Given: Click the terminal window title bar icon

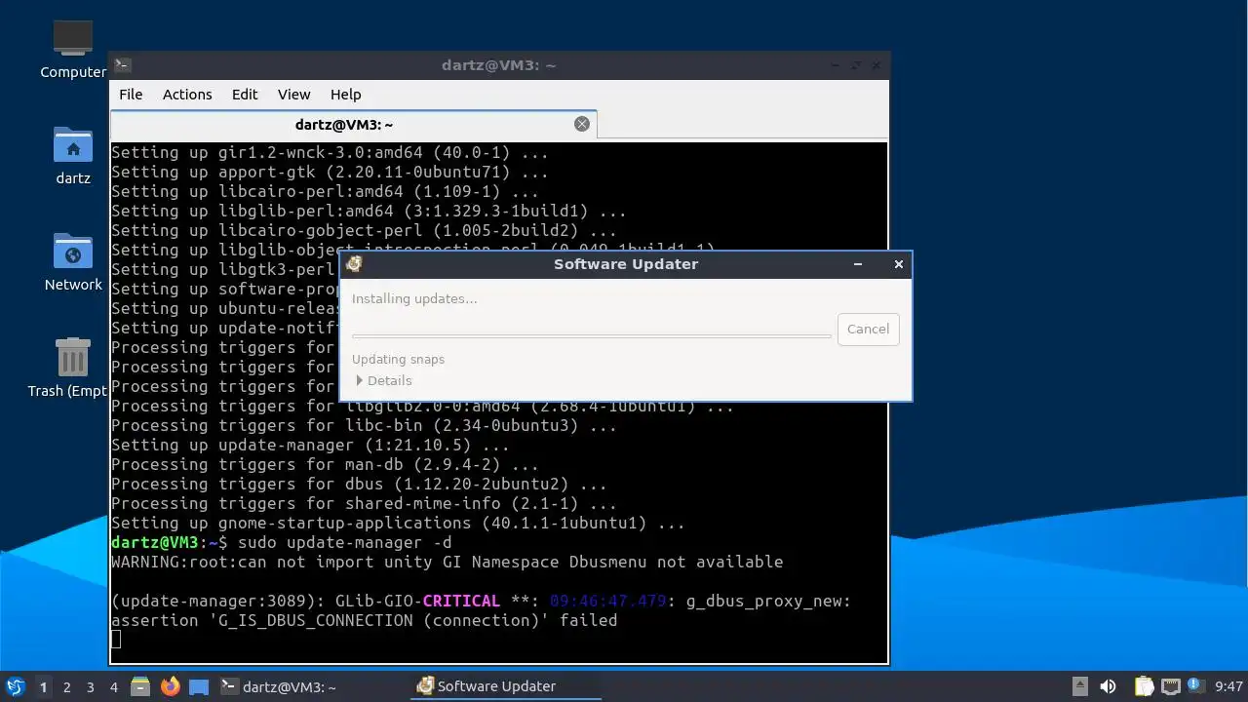Looking at the screenshot, I should [x=122, y=65].
